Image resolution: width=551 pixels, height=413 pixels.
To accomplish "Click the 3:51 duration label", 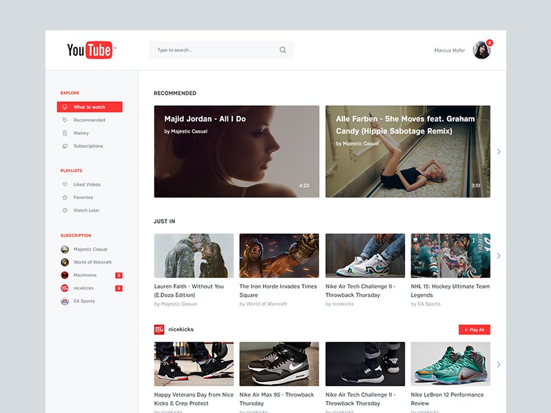I will pyautogui.click(x=476, y=185).
